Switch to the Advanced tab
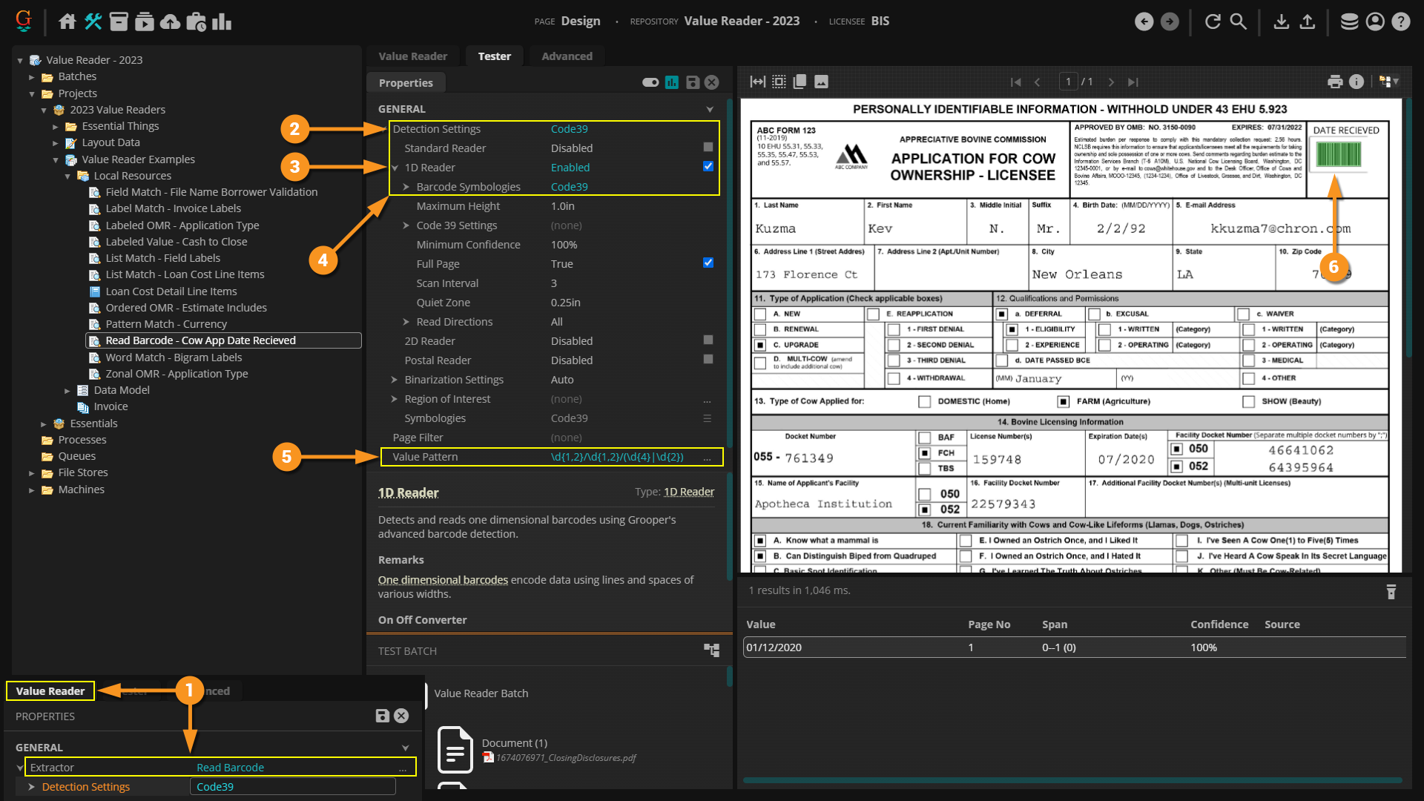Viewport: 1424px width, 801px height. 567,56
